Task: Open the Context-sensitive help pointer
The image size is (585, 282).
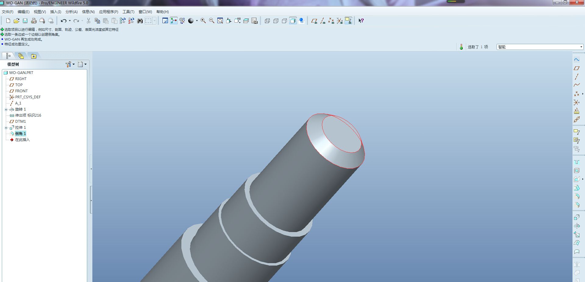Action: coord(361,21)
